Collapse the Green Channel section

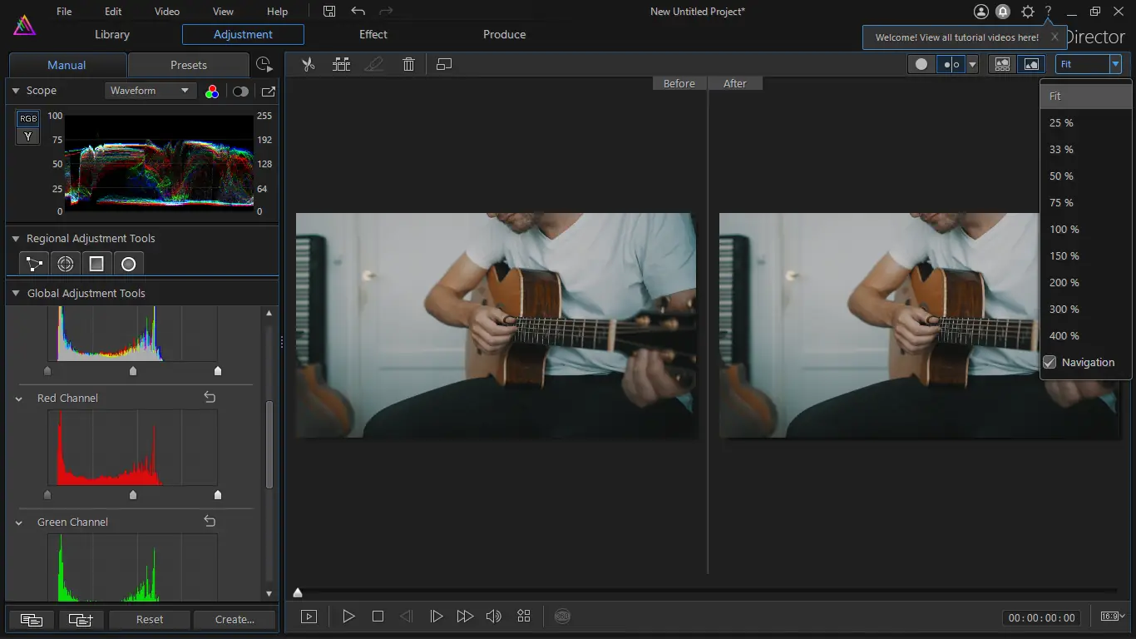coord(18,523)
